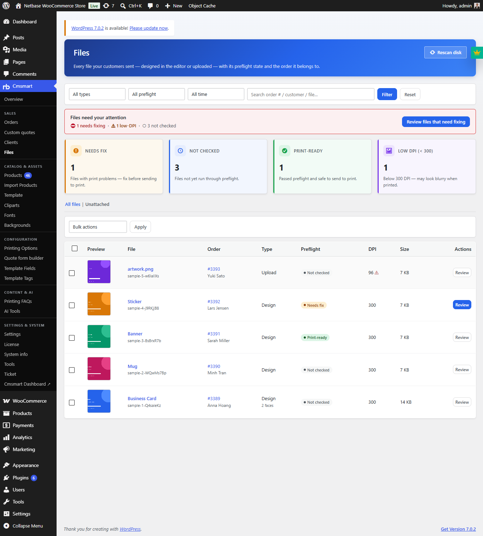Click the Plugins plug icon
Viewport: 483px width, 536px height.
(6, 478)
